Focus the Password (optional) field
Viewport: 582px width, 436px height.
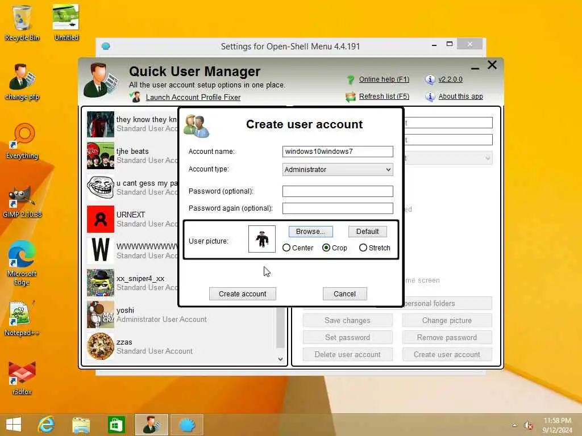pos(338,191)
